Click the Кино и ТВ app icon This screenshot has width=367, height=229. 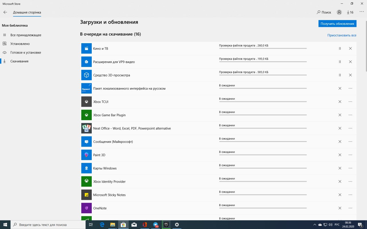pyautogui.click(x=86, y=48)
